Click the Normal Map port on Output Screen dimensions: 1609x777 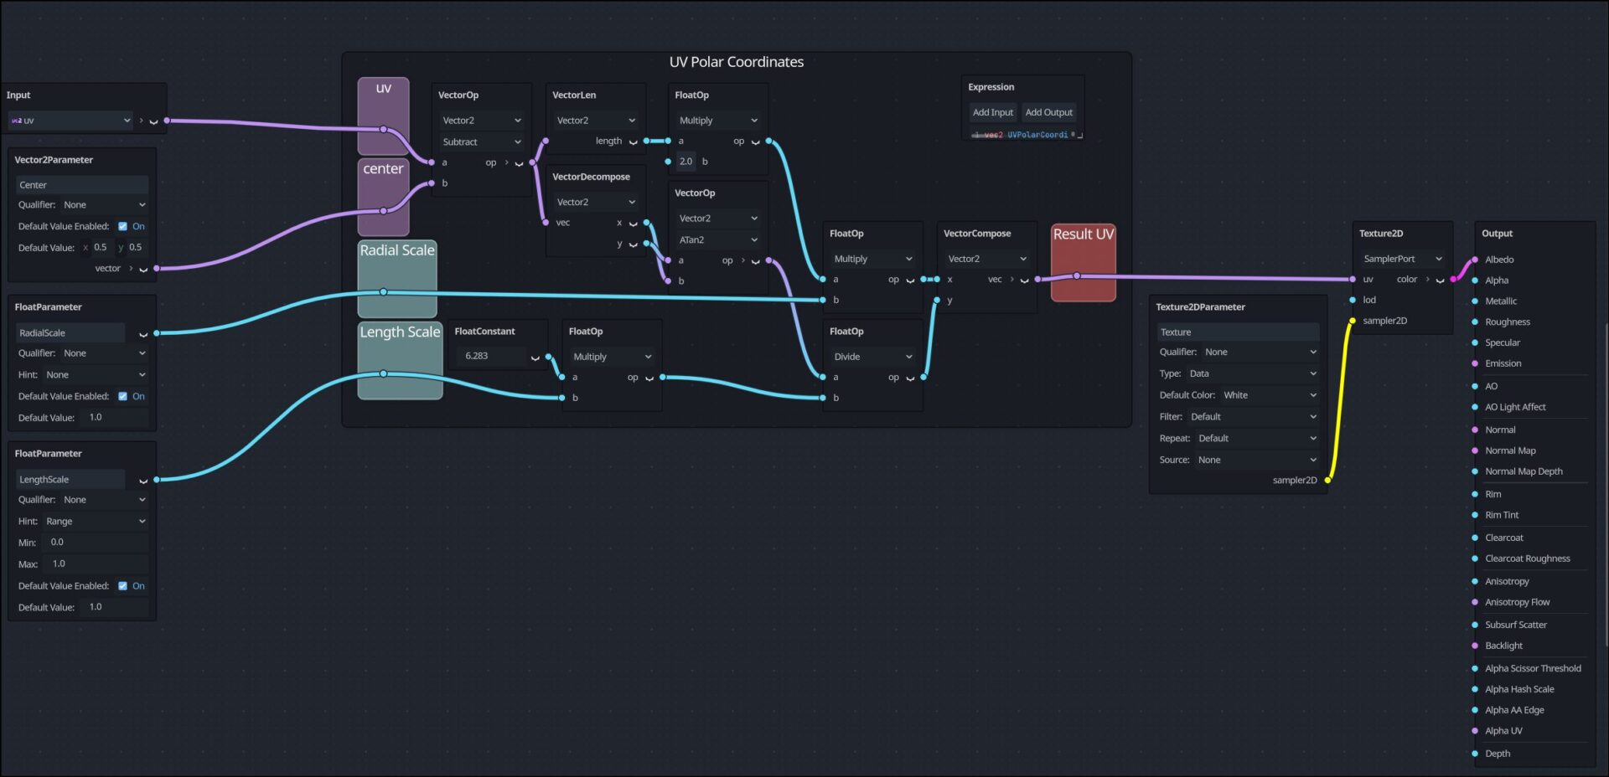(1475, 450)
